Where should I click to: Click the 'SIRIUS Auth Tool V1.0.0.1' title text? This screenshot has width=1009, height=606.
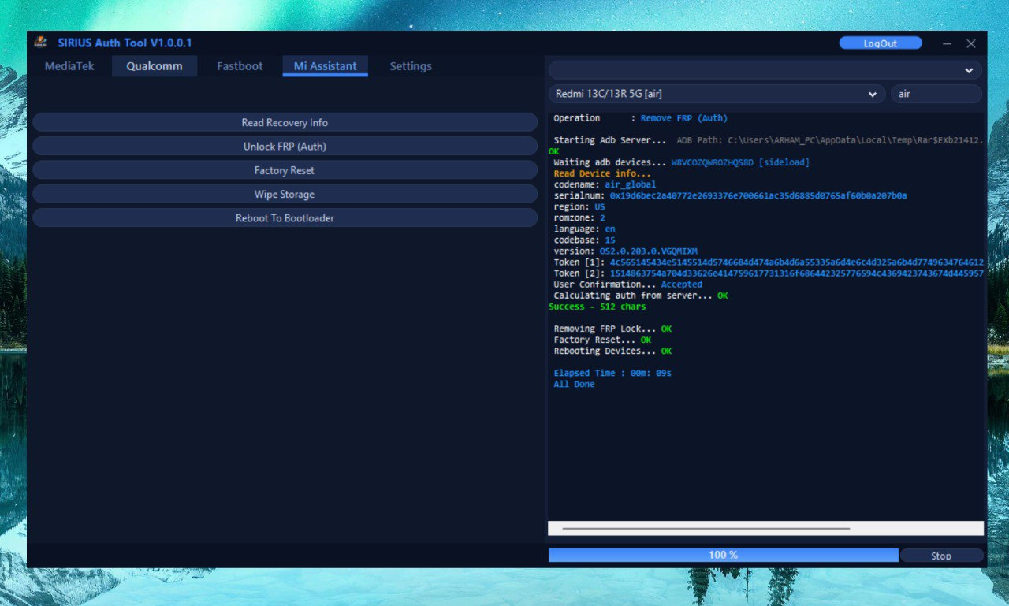point(125,43)
